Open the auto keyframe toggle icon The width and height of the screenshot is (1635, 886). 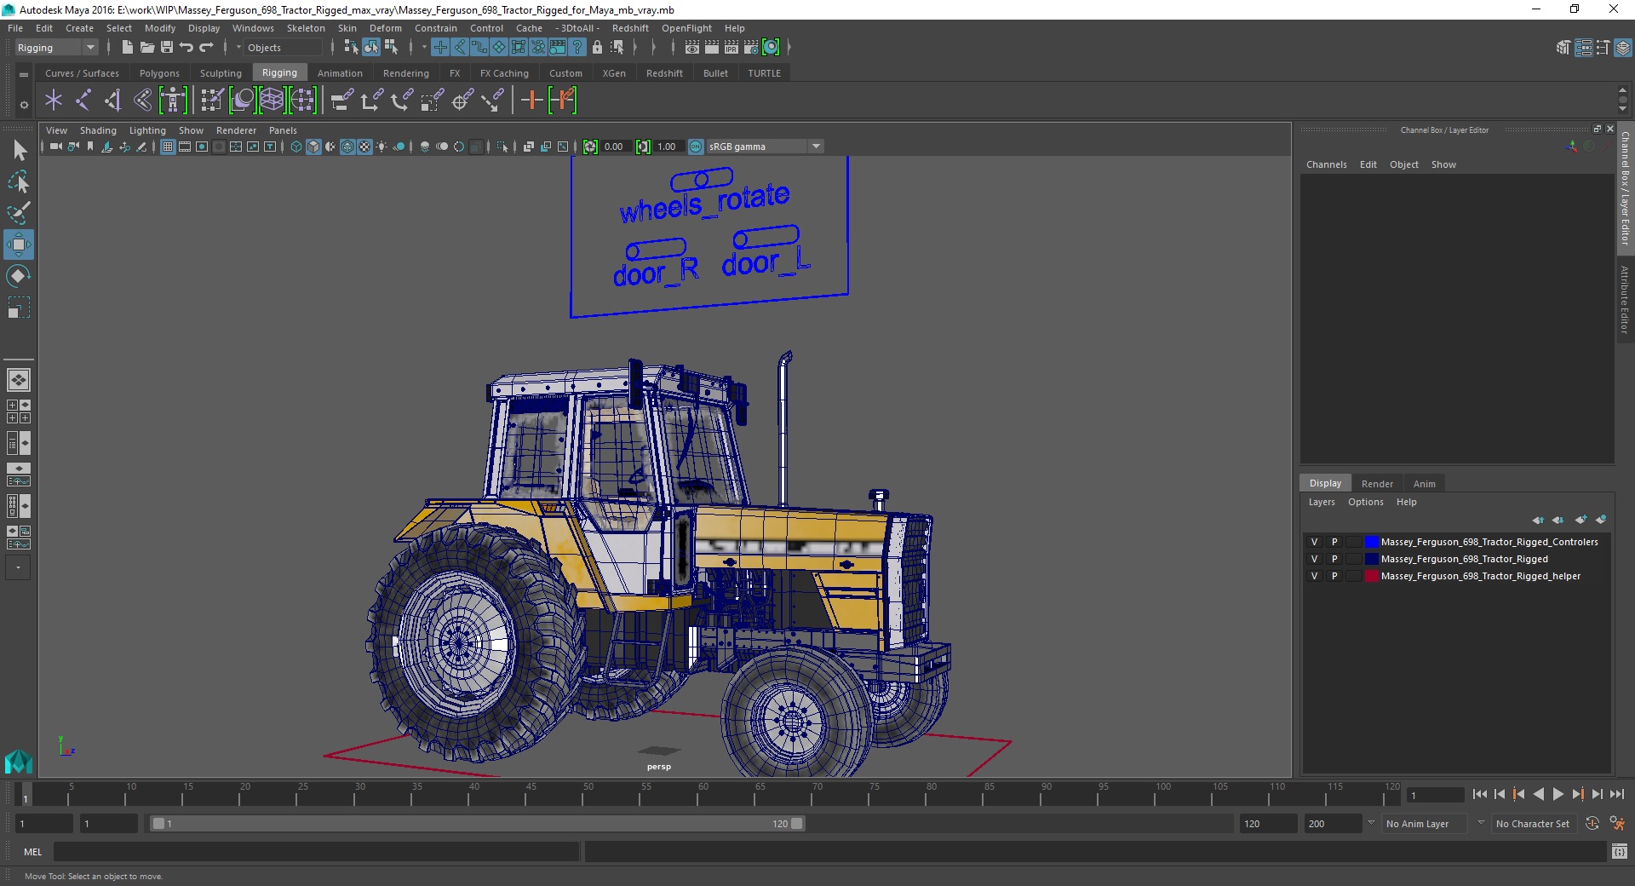pos(1592,824)
